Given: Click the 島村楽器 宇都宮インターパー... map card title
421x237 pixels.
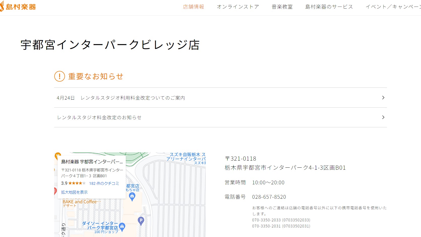Looking at the screenshot, I should (x=92, y=162).
